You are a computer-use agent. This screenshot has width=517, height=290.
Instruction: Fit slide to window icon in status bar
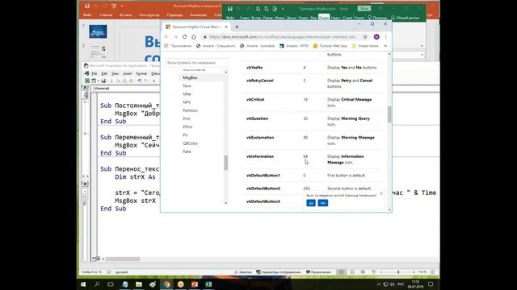click(x=433, y=272)
